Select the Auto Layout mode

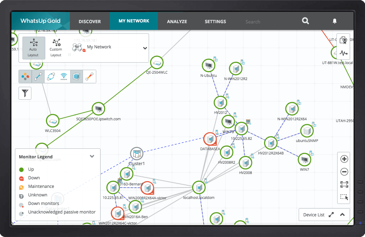point(34,48)
